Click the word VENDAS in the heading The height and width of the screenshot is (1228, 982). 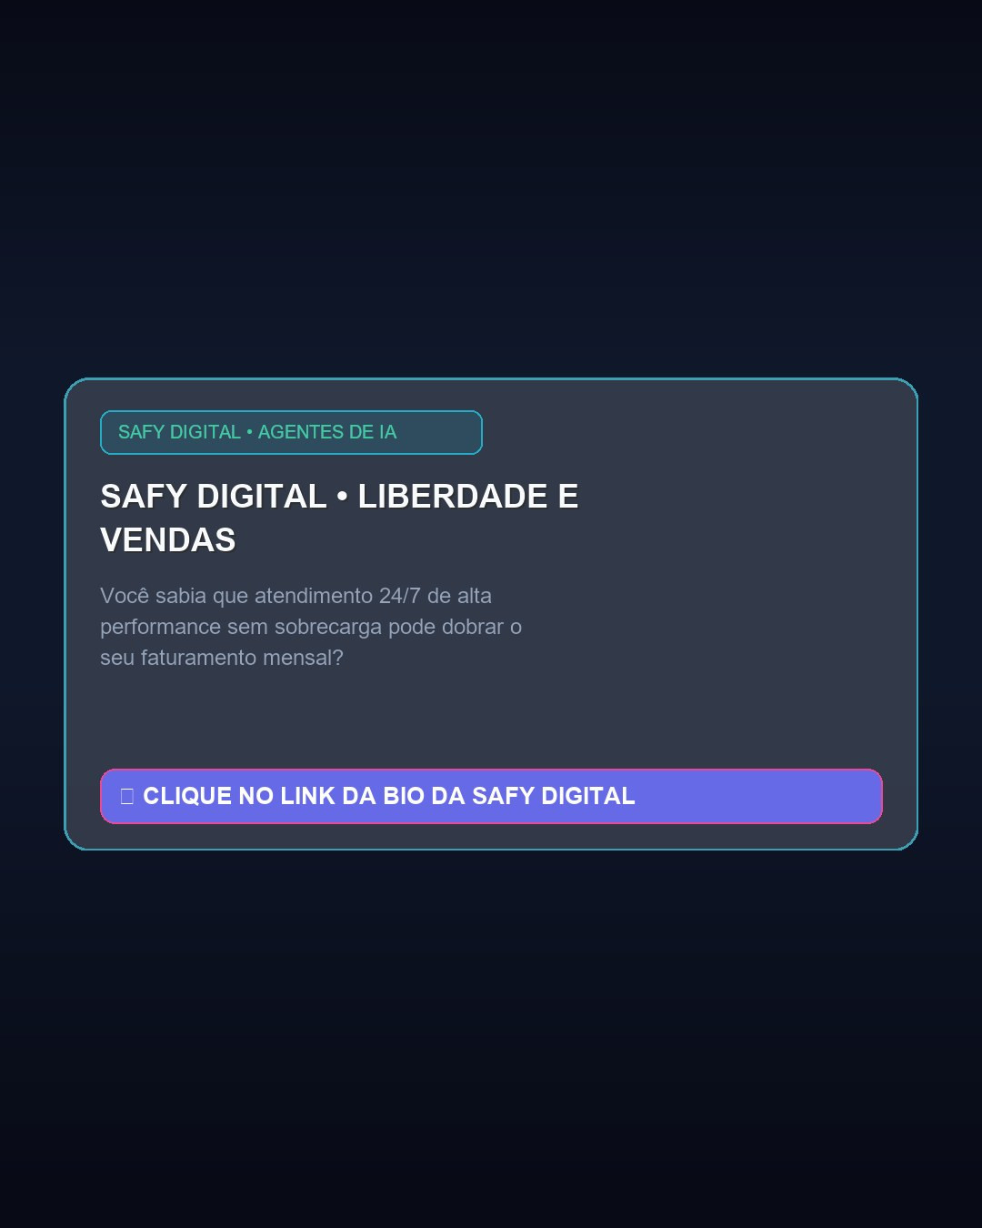click(x=168, y=540)
